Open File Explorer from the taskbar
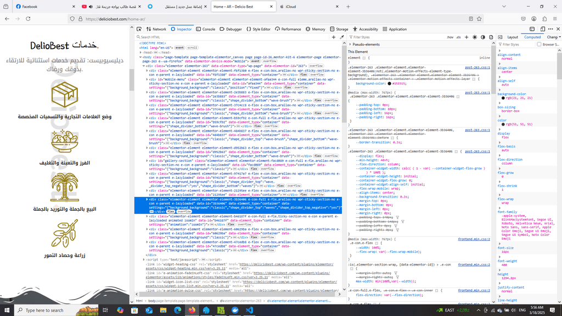Viewport: 562px width, 316px height. (163, 311)
